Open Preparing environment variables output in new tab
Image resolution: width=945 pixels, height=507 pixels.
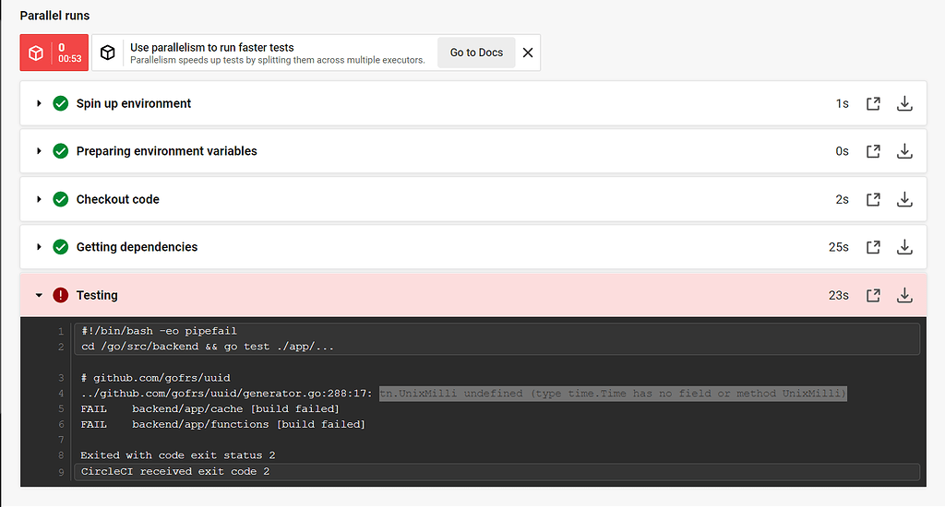tap(873, 151)
